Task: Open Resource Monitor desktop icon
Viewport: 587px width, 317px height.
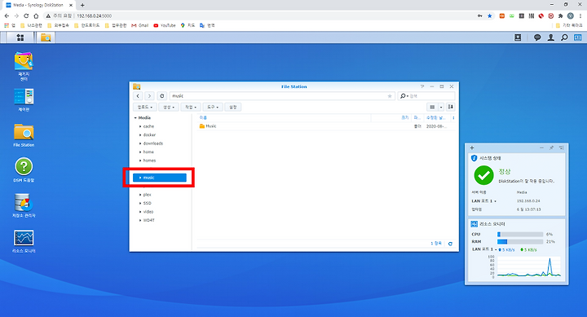Action: pyautogui.click(x=24, y=241)
